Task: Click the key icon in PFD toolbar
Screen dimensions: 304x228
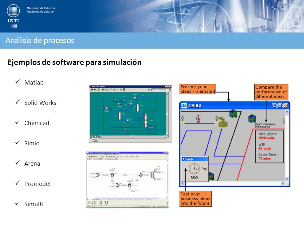Action: pyautogui.click(x=117, y=90)
